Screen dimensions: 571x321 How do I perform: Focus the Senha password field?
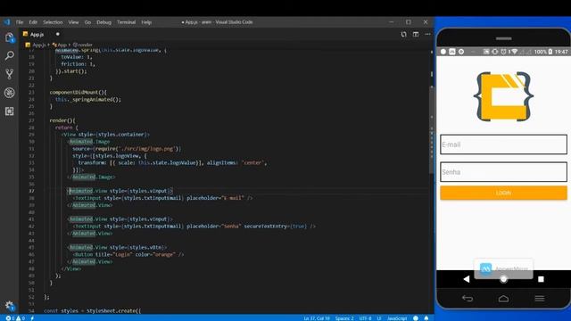click(503, 172)
